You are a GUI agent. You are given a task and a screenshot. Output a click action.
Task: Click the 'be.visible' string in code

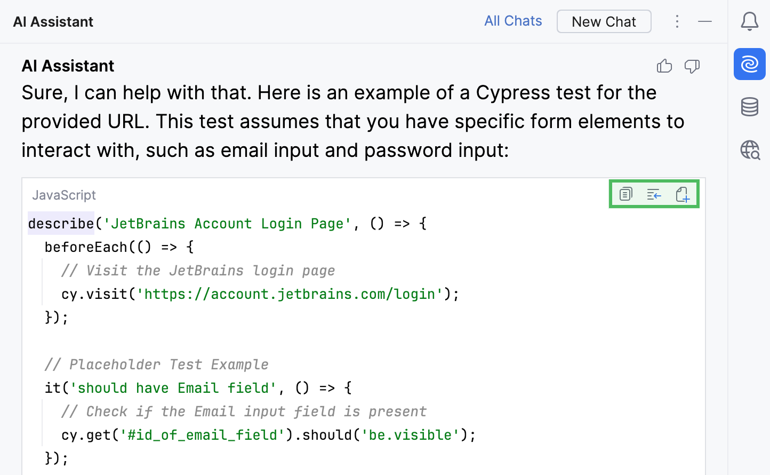[x=410, y=435]
